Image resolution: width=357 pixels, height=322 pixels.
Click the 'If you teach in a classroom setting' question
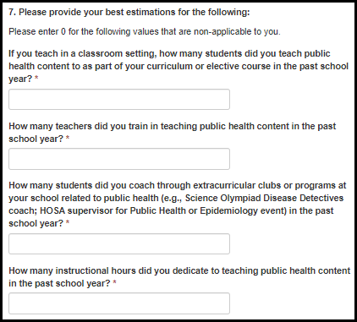click(x=178, y=66)
